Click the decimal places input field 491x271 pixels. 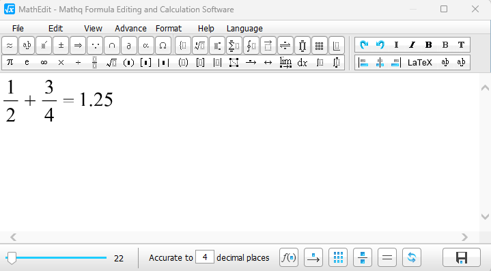(x=205, y=257)
